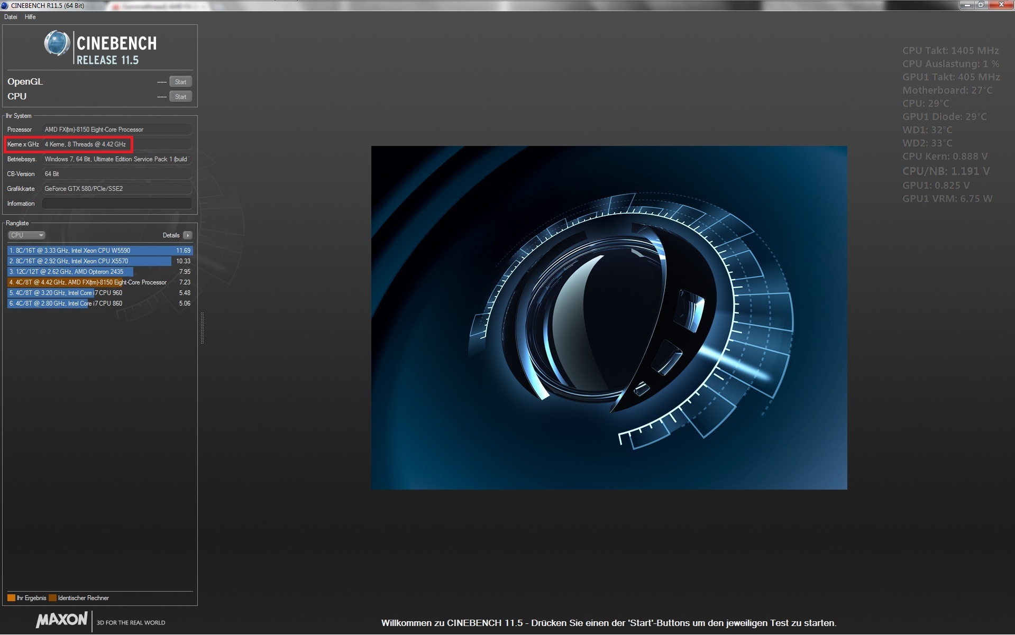
Task: Click the score 7.23 in the ranking list
Action: [185, 282]
